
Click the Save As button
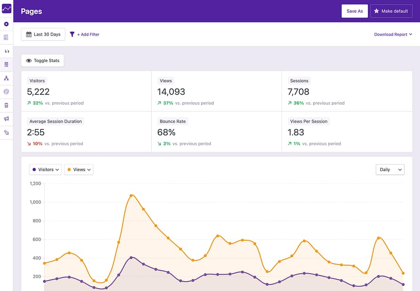355,11
